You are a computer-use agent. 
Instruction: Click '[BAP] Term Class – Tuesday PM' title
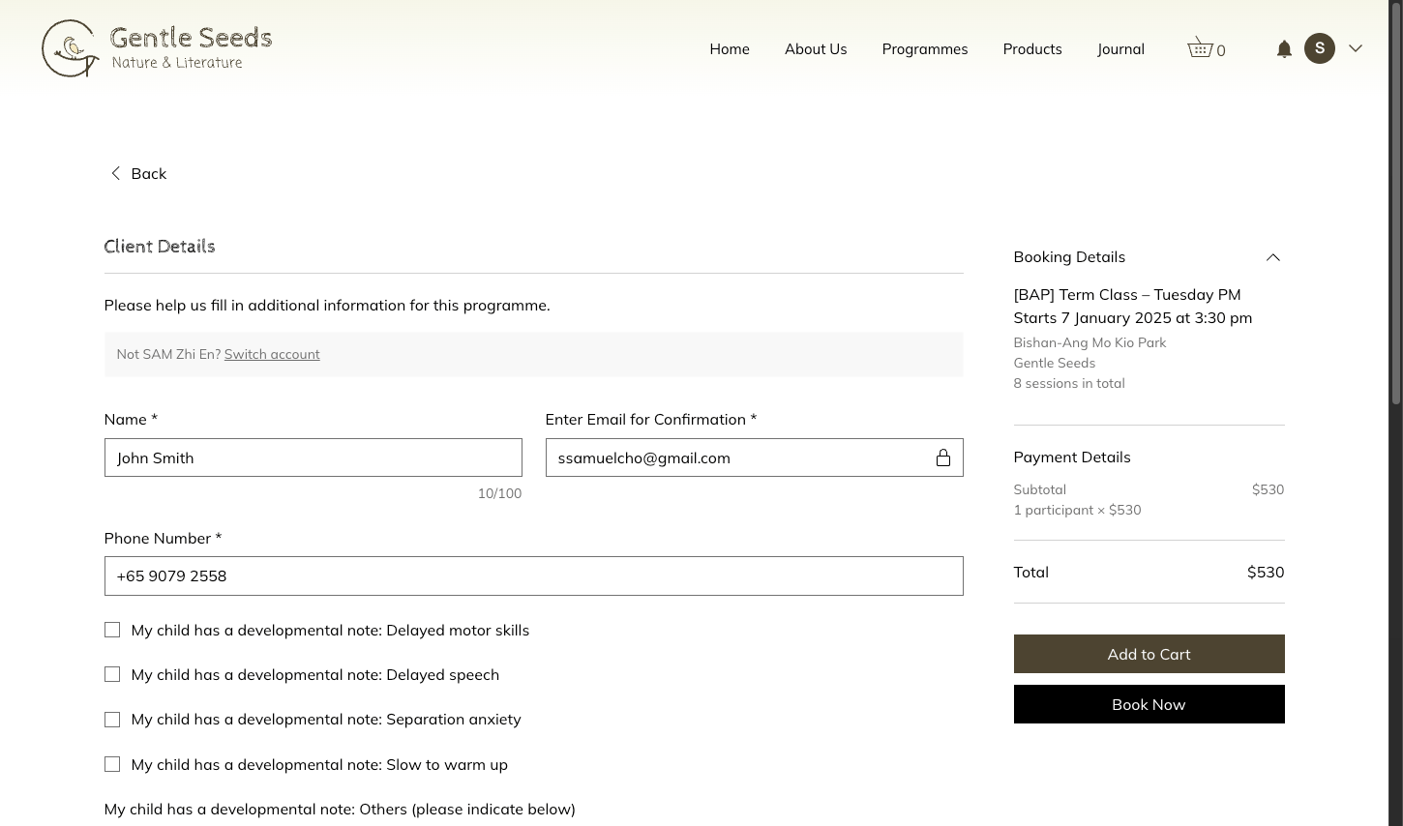(1127, 294)
